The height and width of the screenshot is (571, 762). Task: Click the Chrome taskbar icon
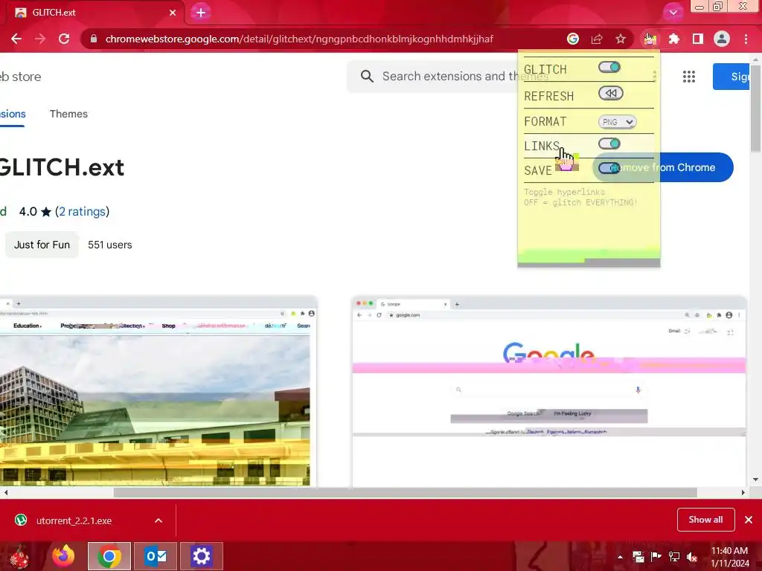[109, 556]
